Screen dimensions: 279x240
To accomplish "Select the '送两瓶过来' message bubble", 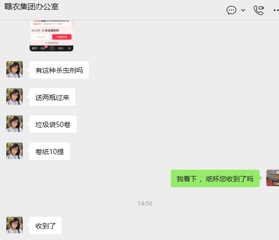I will 52,97.
